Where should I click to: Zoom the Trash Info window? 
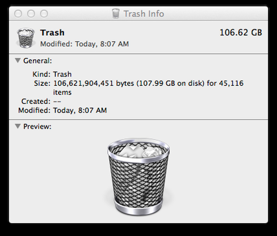44,14
